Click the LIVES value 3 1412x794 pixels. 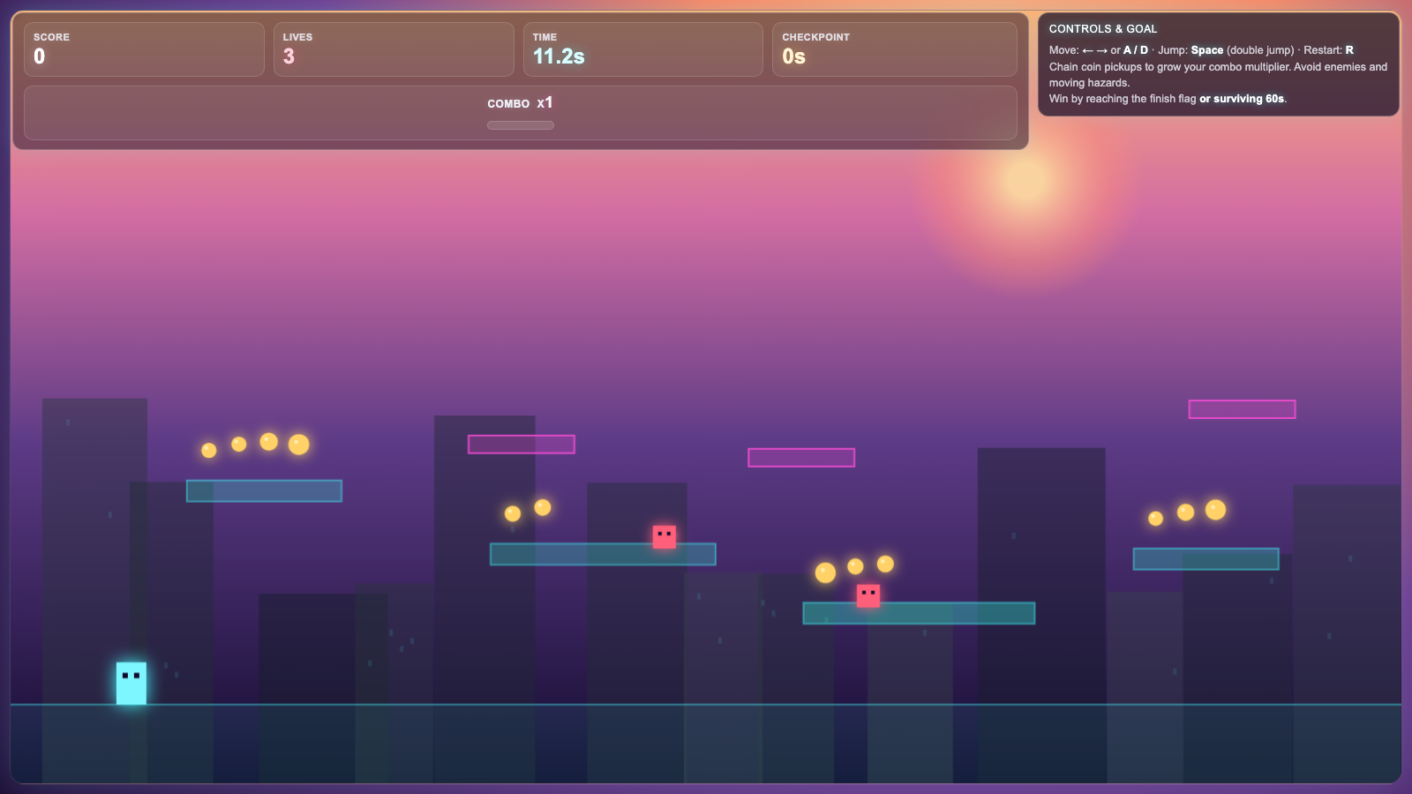(x=289, y=56)
